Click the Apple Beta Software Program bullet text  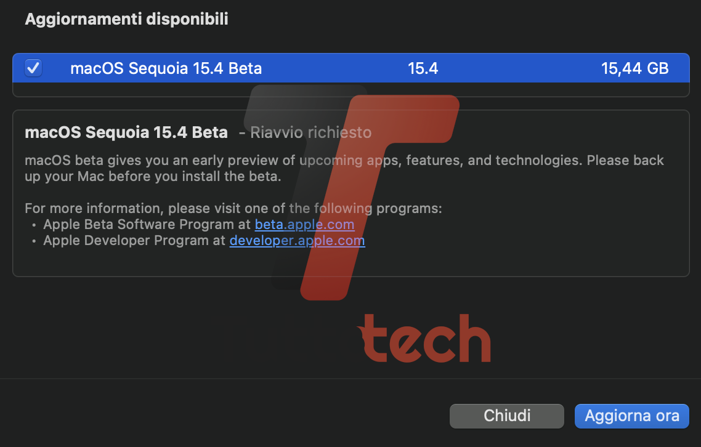(147, 225)
